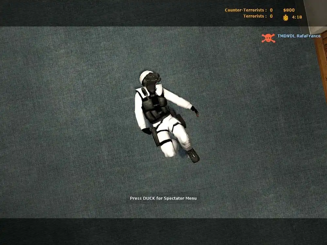Click the Press DUCK for Spectator Menu prompt
Viewport: 327px width, 245px height.
click(163, 198)
